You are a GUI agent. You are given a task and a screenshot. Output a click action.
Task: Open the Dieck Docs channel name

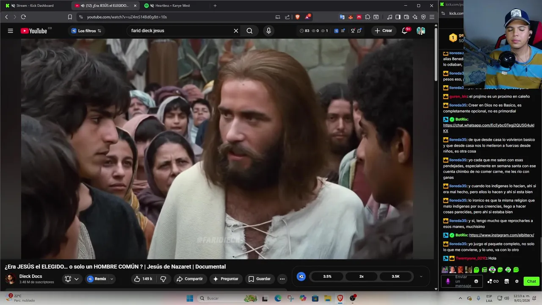30,276
